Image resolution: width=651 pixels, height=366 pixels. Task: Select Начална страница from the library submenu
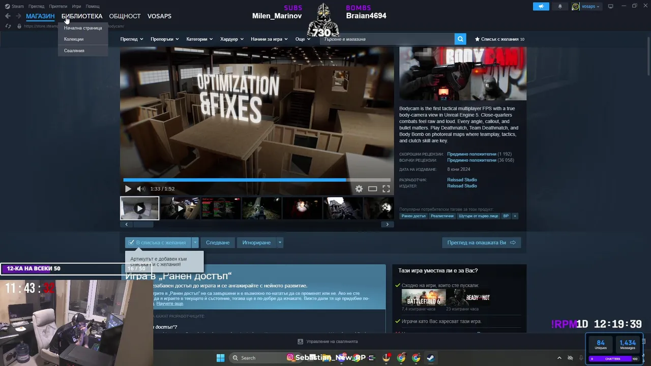pos(83,28)
